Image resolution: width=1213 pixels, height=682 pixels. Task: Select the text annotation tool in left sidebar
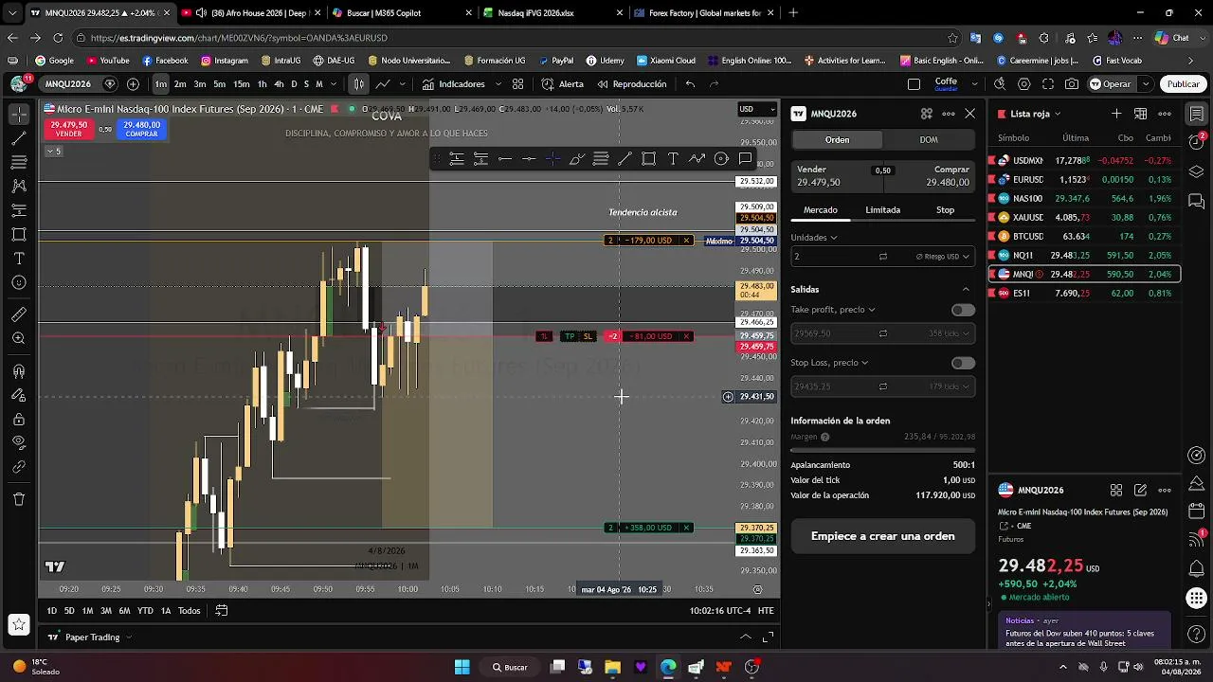(19, 259)
